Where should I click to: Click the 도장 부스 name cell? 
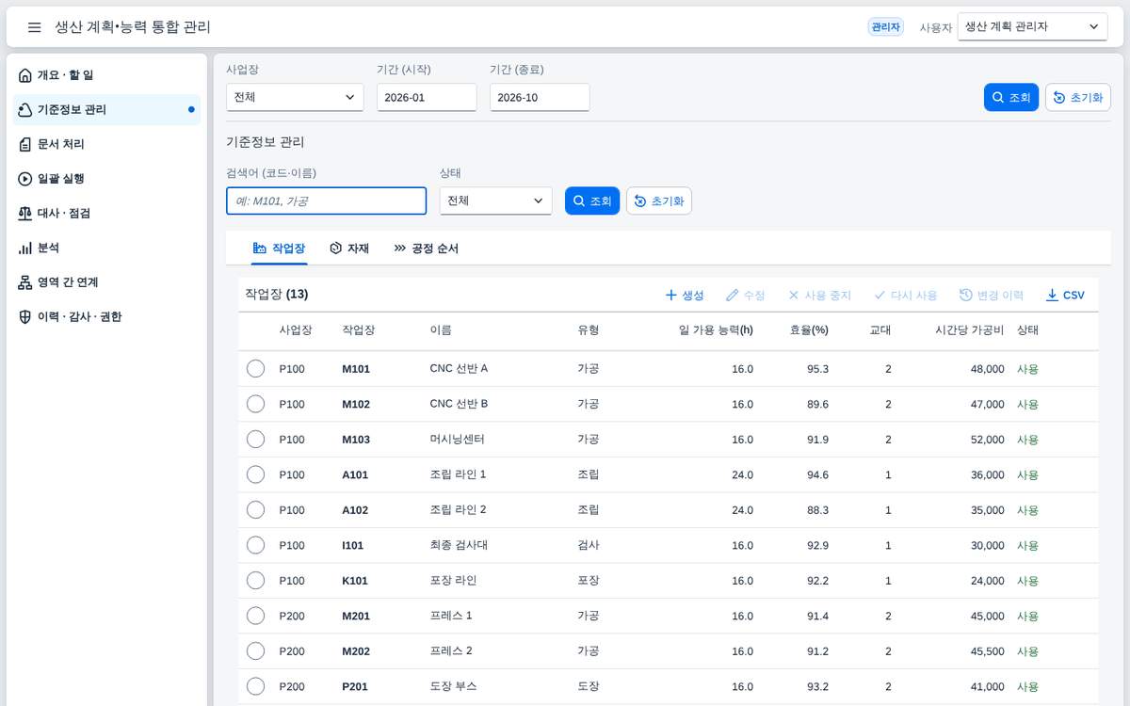click(x=453, y=686)
